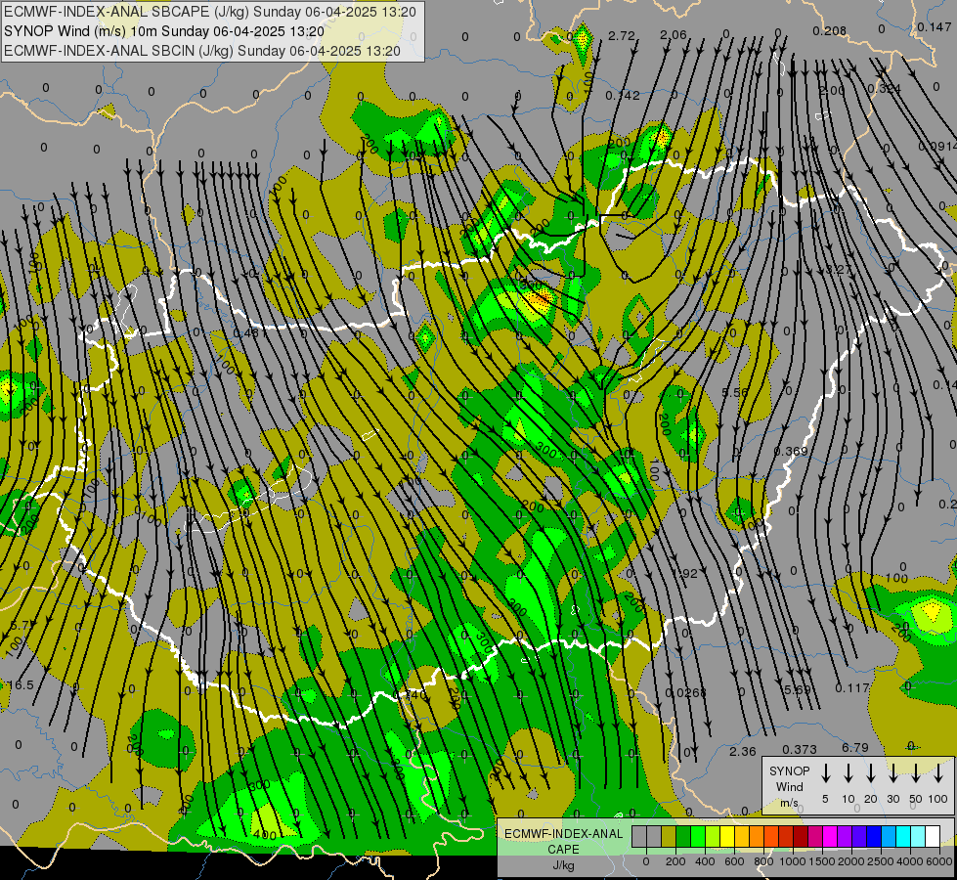Click the SBCAPE title line
The image size is (957, 880).
210,12
